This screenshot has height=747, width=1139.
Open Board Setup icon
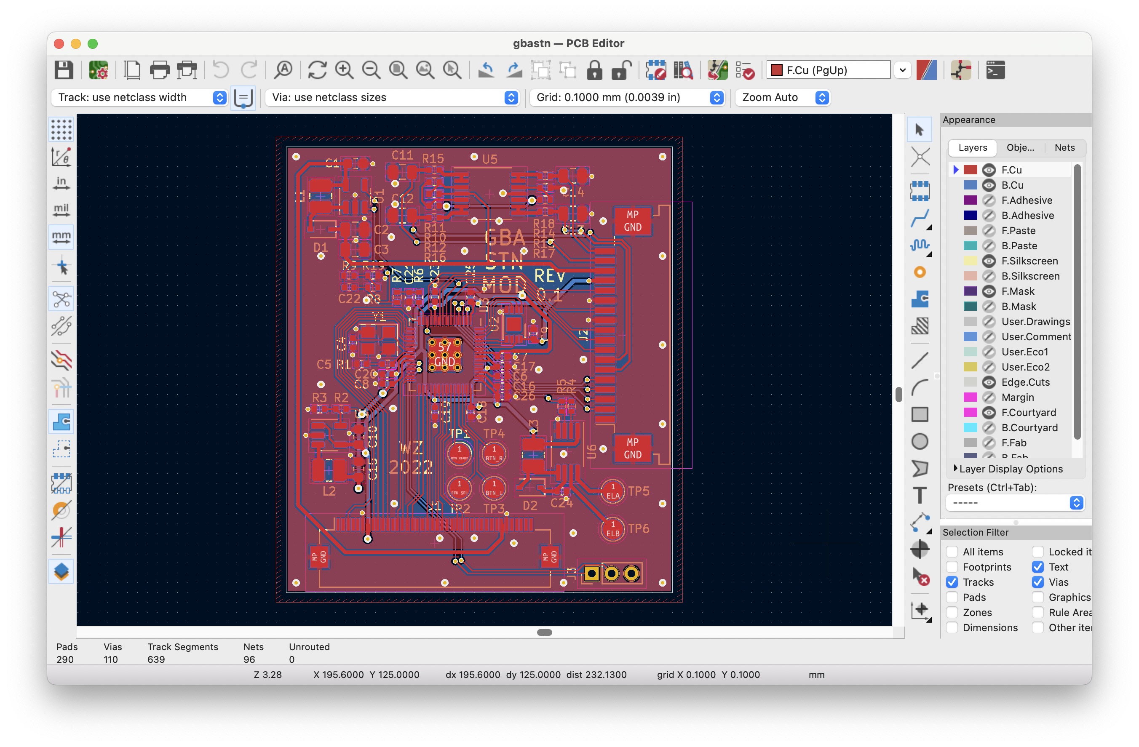coord(98,70)
